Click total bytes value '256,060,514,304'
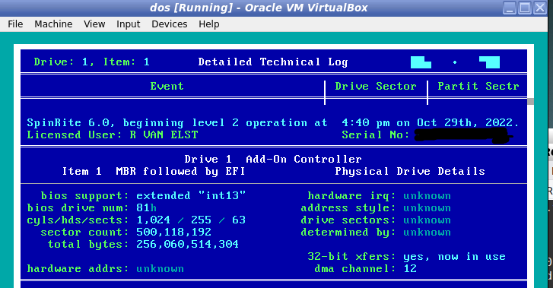The height and width of the screenshot is (288, 553). pyautogui.click(x=187, y=244)
